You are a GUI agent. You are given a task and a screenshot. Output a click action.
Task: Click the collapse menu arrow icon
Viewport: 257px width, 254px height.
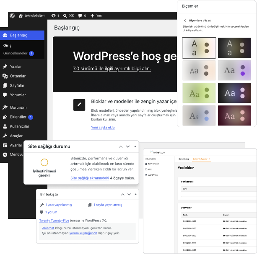point(5,154)
